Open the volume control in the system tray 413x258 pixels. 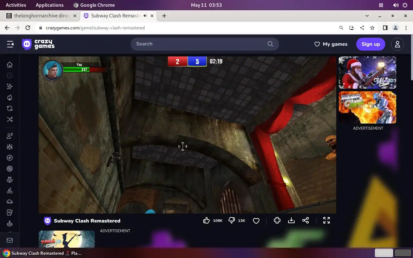point(396,5)
